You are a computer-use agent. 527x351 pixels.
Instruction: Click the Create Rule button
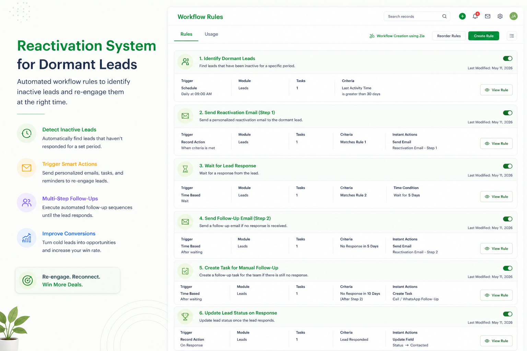483,36
